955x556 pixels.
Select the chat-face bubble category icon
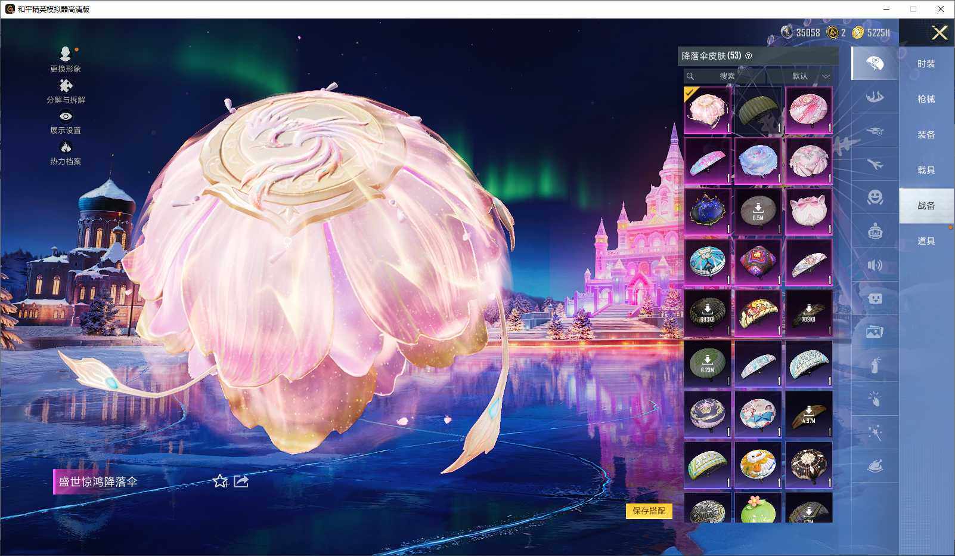875,298
